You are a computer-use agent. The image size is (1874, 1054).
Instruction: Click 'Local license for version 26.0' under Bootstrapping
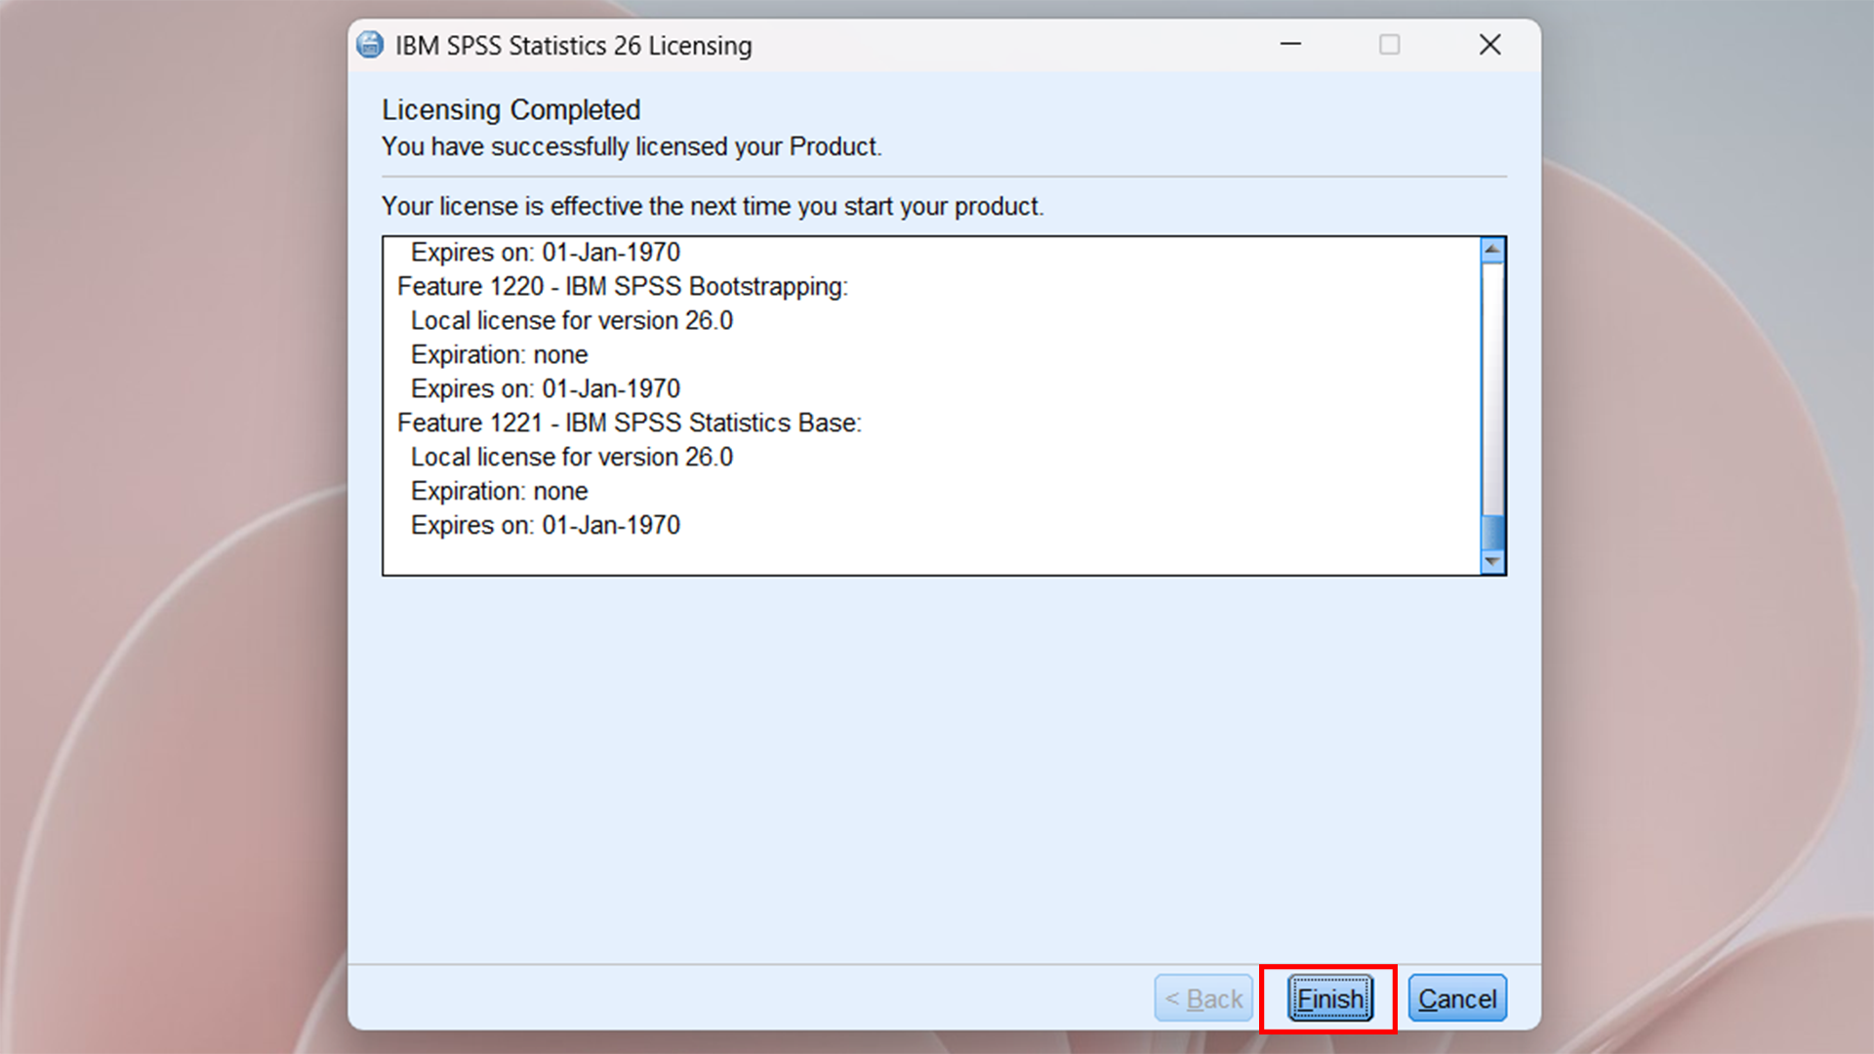(x=572, y=321)
